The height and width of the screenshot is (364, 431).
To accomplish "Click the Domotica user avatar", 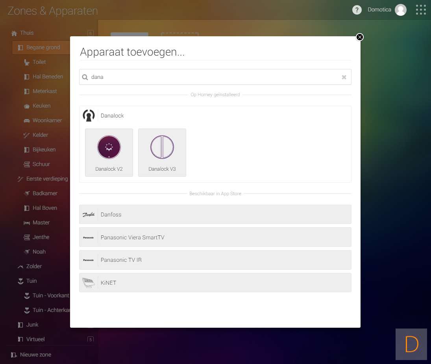I will (x=401, y=10).
